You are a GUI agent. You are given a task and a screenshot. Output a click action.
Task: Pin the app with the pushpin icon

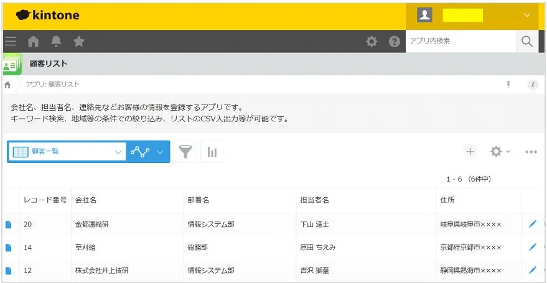click(x=508, y=84)
